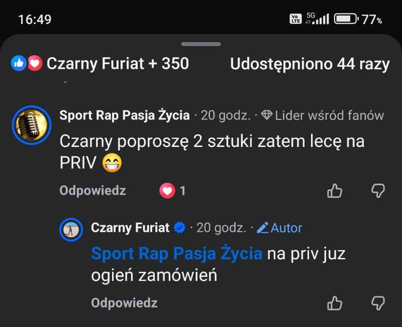Open Czarny Furiat profile picture

click(x=71, y=230)
